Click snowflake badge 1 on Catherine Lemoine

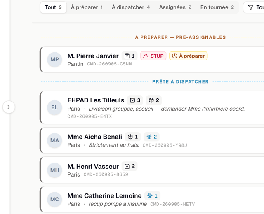pyautogui.click(x=152, y=196)
